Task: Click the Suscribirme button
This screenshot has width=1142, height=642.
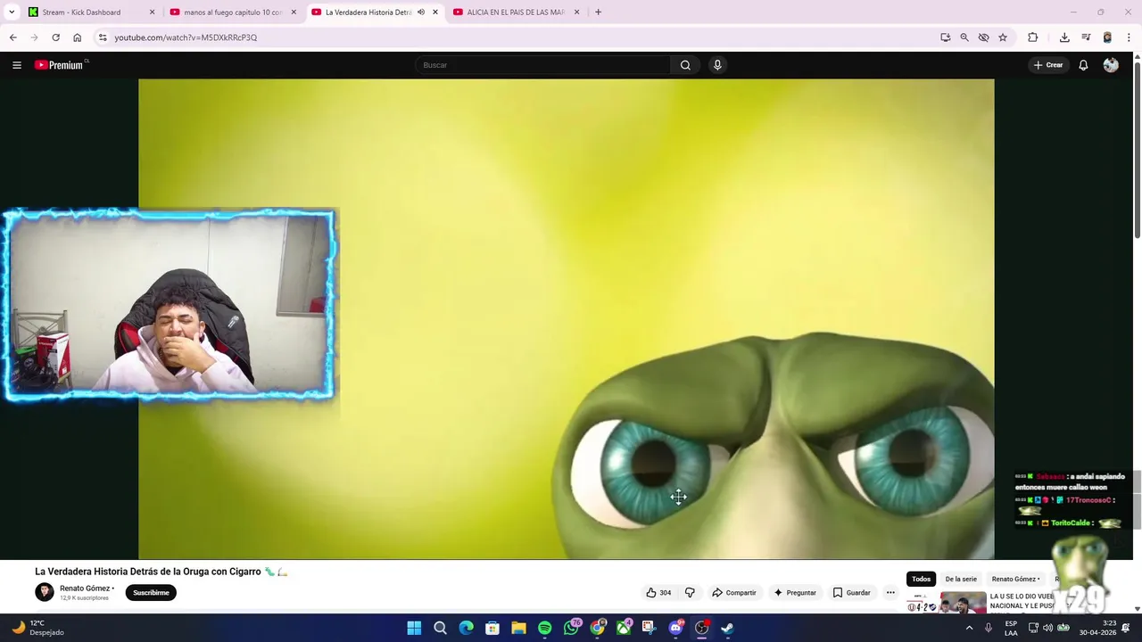Action: coord(151,593)
